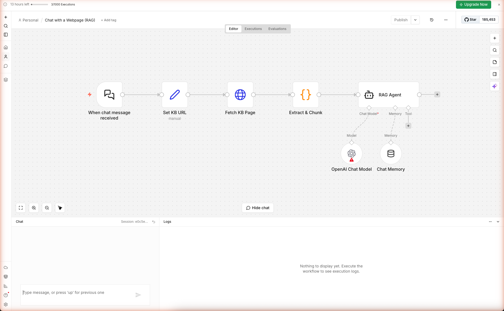Switch to the Executions tab

pos(253,29)
